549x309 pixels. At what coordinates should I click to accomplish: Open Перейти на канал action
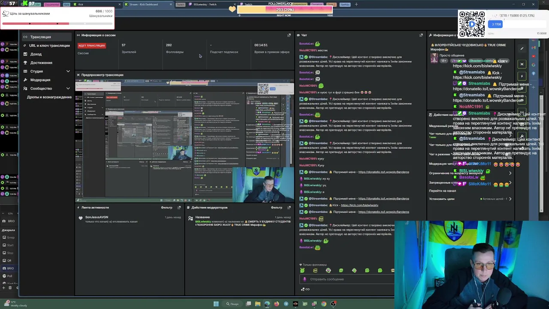[x=443, y=191]
